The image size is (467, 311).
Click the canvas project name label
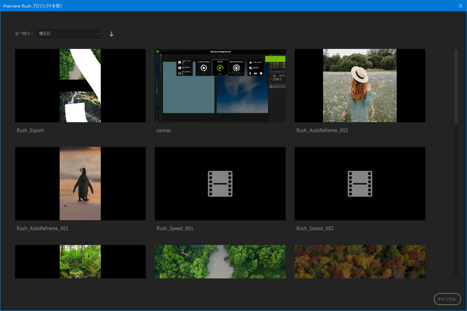[x=164, y=130]
